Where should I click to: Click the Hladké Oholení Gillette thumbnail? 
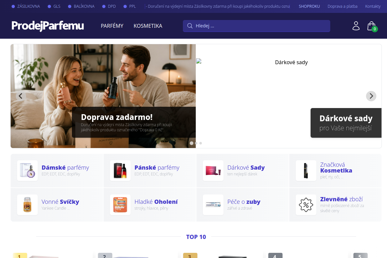(120, 205)
